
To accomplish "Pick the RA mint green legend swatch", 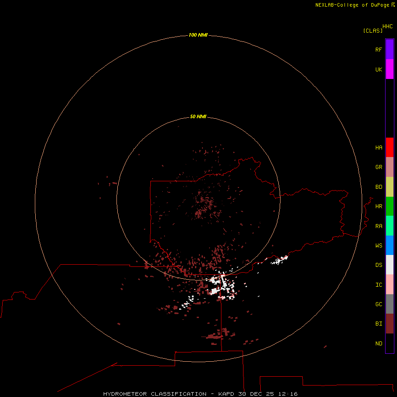I will click(390, 226).
